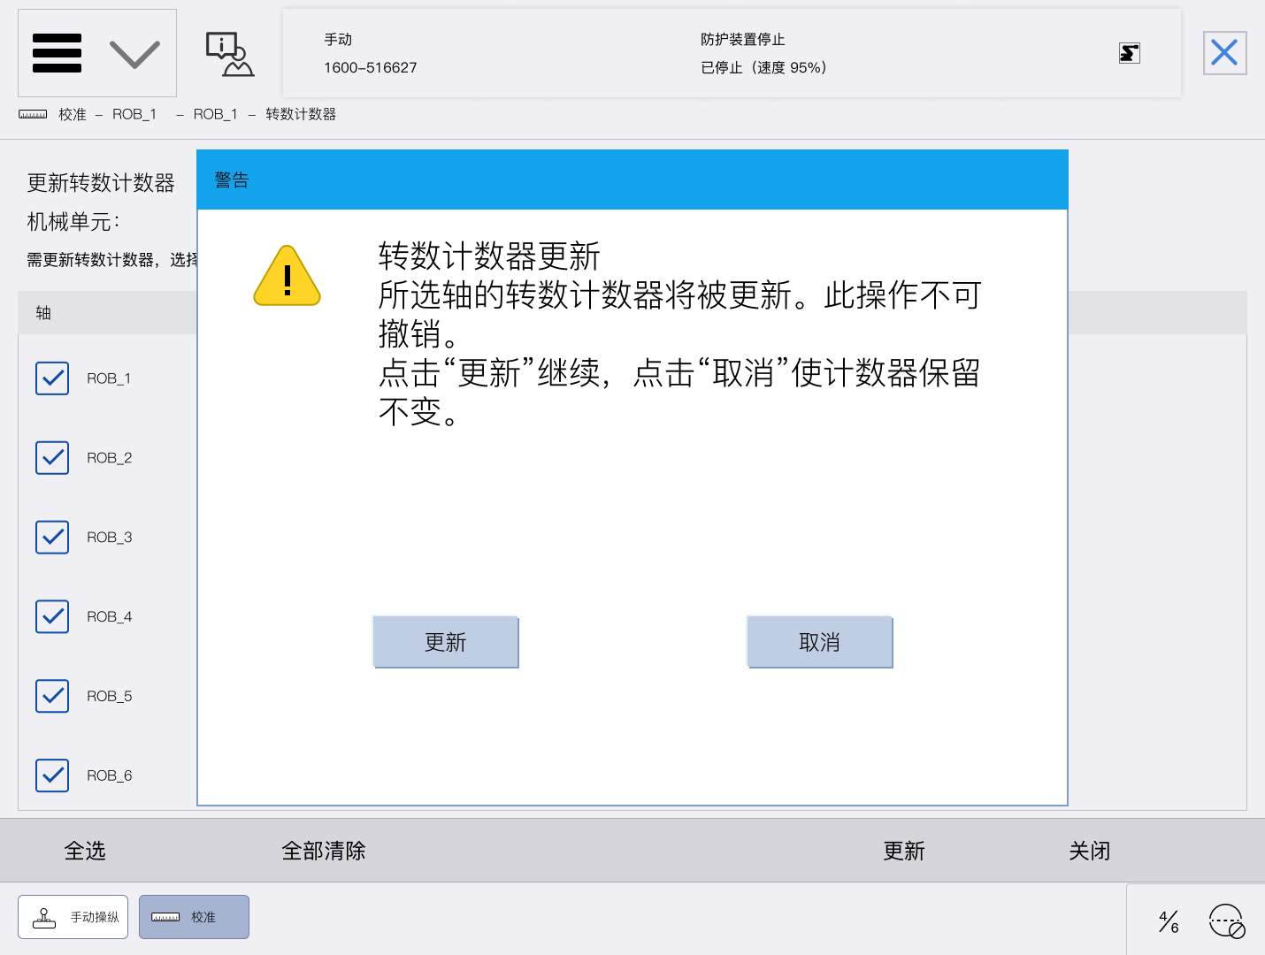Expand the dropdown chevron beside the menu

[x=134, y=55]
